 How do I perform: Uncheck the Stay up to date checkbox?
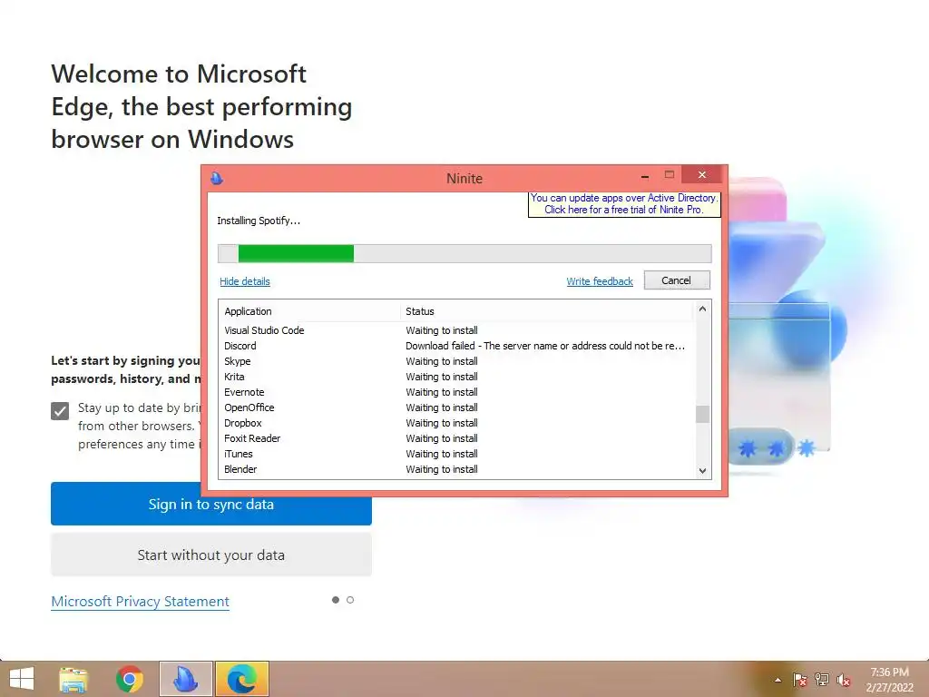pos(60,411)
